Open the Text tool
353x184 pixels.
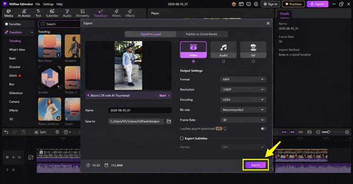(x=38, y=13)
